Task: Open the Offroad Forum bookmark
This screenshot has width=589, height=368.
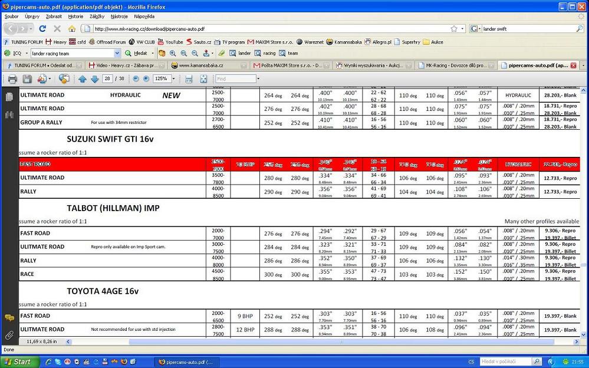Action: click(x=107, y=42)
